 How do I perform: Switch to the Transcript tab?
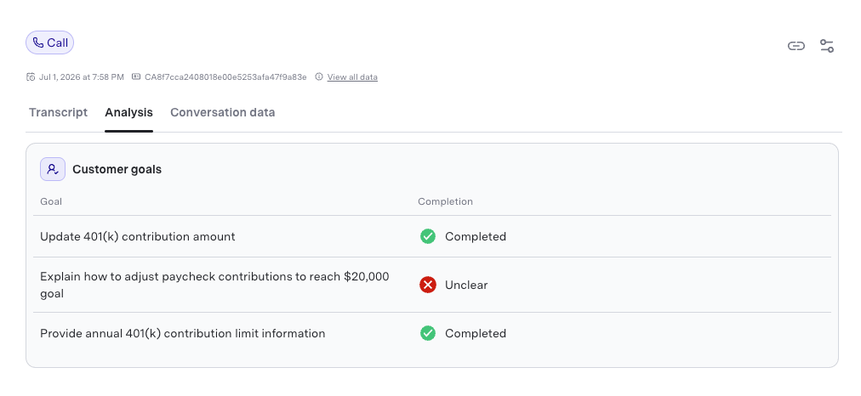coord(58,112)
